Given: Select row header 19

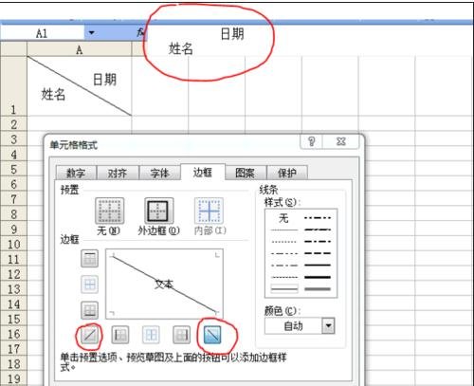Looking at the screenshot, I should coord(13,378).
